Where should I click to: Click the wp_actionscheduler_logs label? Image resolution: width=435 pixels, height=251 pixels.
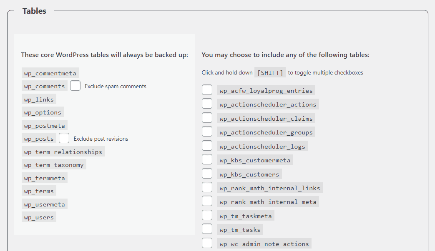tap(262, 147)
